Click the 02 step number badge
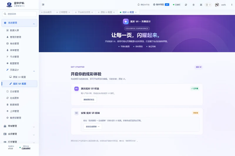This screenshot has height=156, width=235. [x=76, y=113]
